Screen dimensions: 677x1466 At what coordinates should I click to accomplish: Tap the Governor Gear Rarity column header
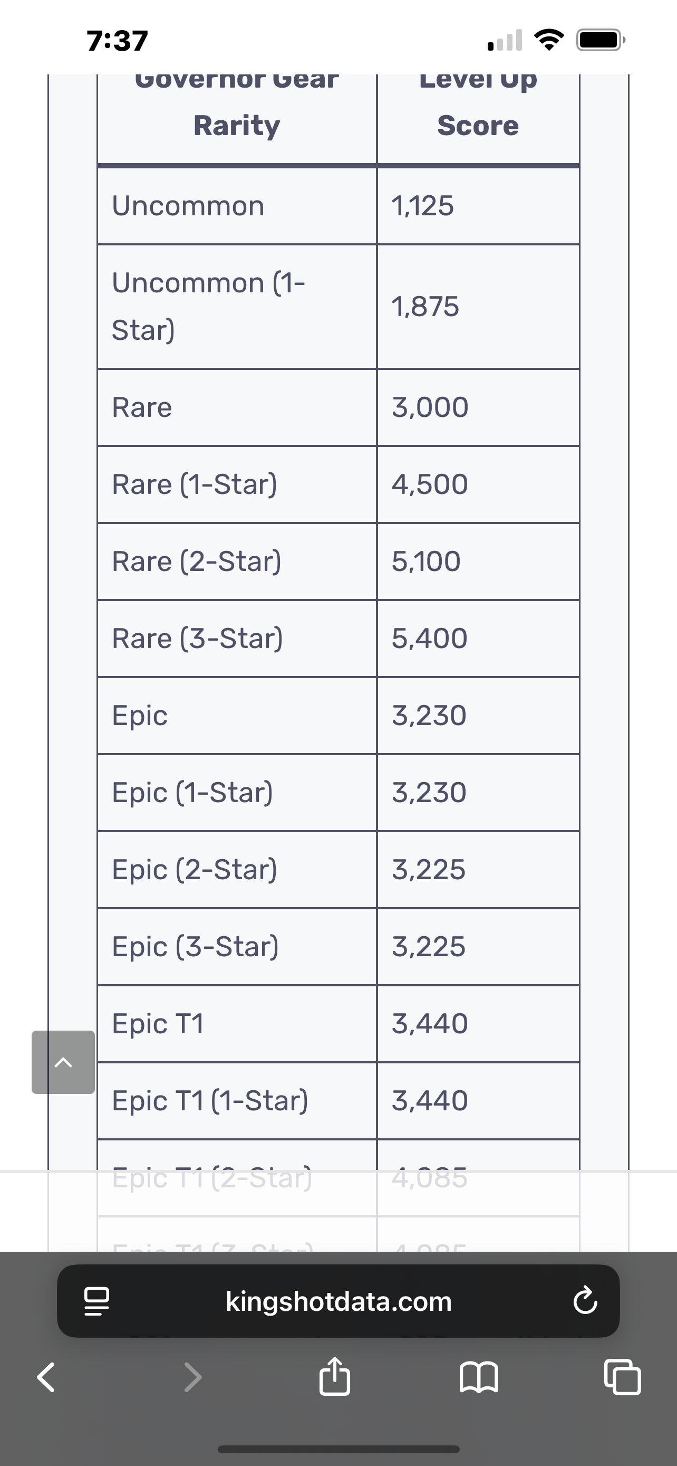pyautogui.click(x=237, y=102)
